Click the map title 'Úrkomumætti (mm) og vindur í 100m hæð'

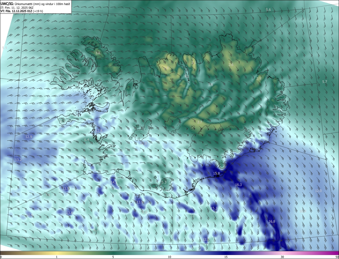click(x=42, y=4)
